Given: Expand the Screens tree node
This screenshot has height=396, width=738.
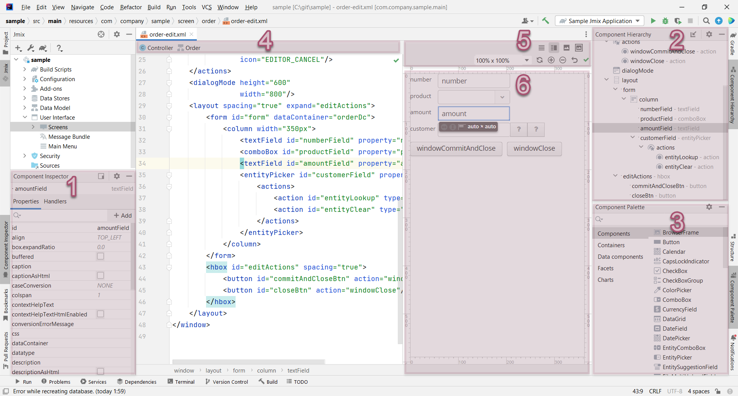Looking at the screenshot, I should [x=33, y=127].
